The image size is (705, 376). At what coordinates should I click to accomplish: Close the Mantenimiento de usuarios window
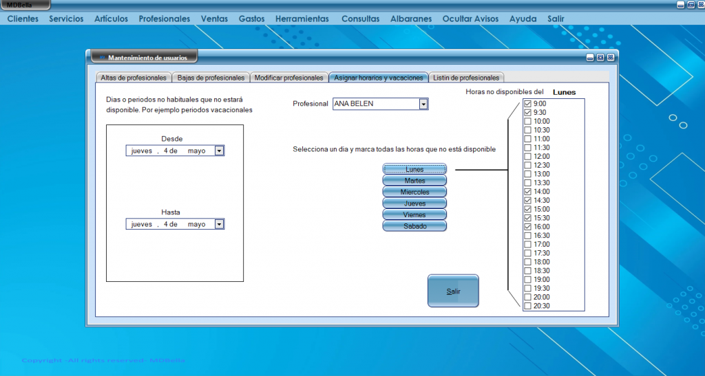click(611, 58)
